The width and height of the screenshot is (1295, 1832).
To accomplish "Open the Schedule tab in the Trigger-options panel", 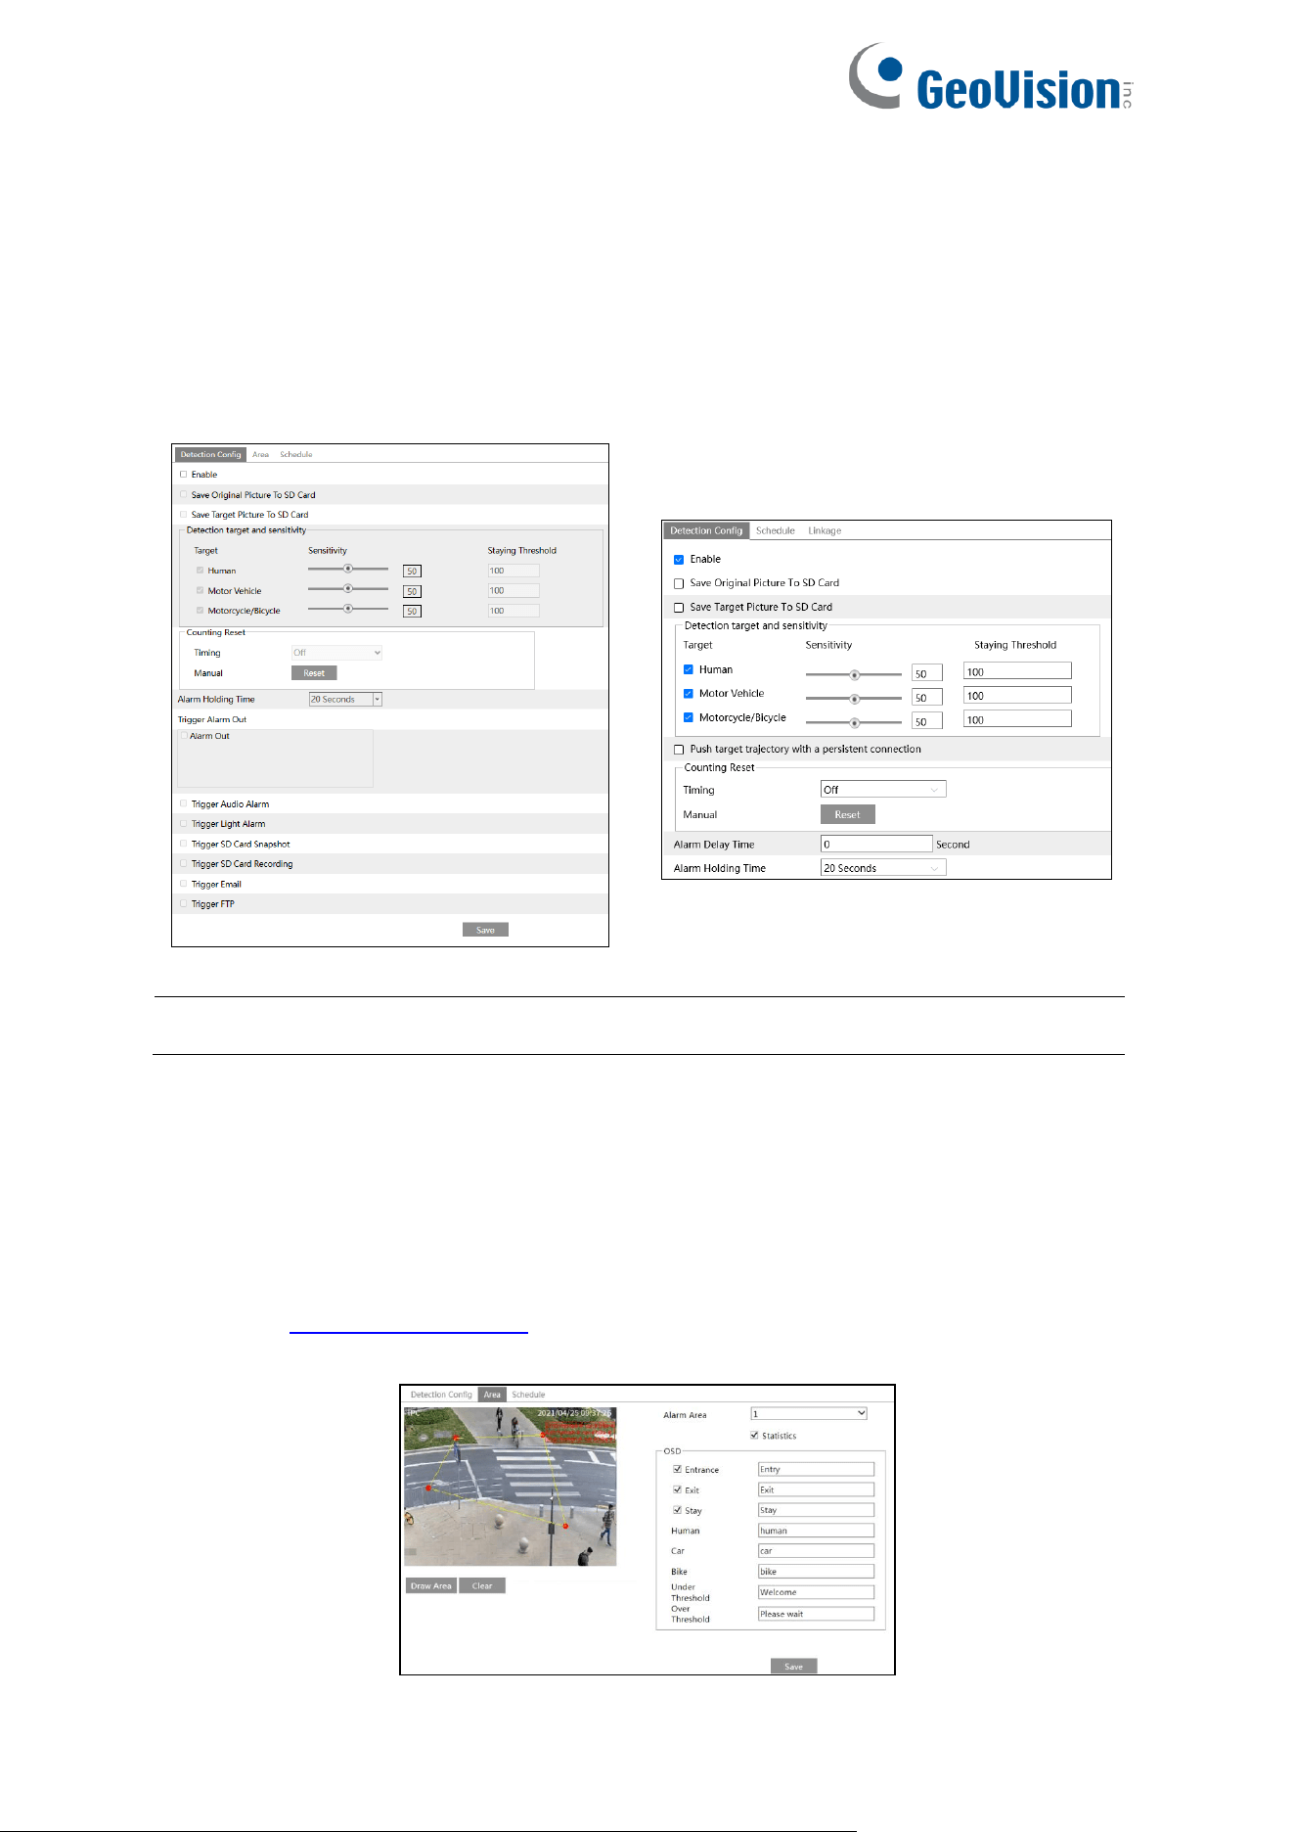I will (x=296, y=454).
